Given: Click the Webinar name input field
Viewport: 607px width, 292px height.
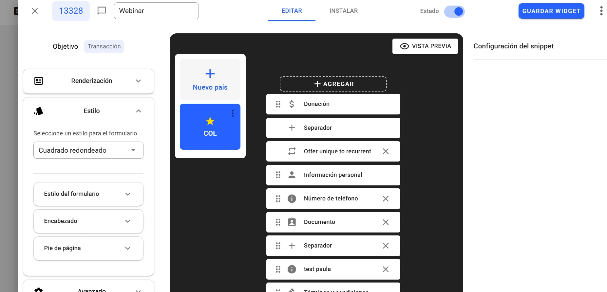Looking at the screenshot, I should tap(156, 11).
